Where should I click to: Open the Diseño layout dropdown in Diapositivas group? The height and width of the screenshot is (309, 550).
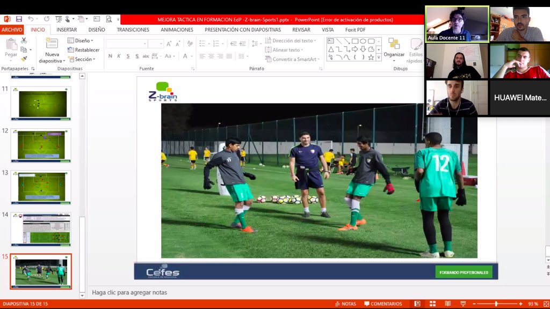pos(81,41)
